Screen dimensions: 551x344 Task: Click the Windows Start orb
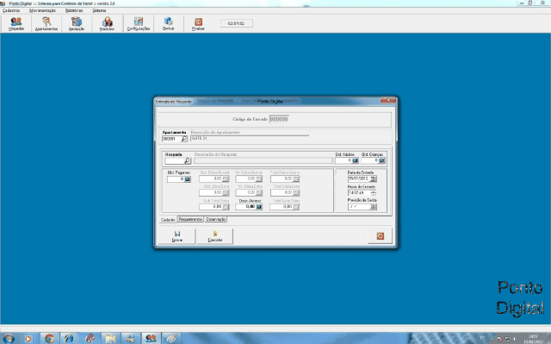coord(9,338)
